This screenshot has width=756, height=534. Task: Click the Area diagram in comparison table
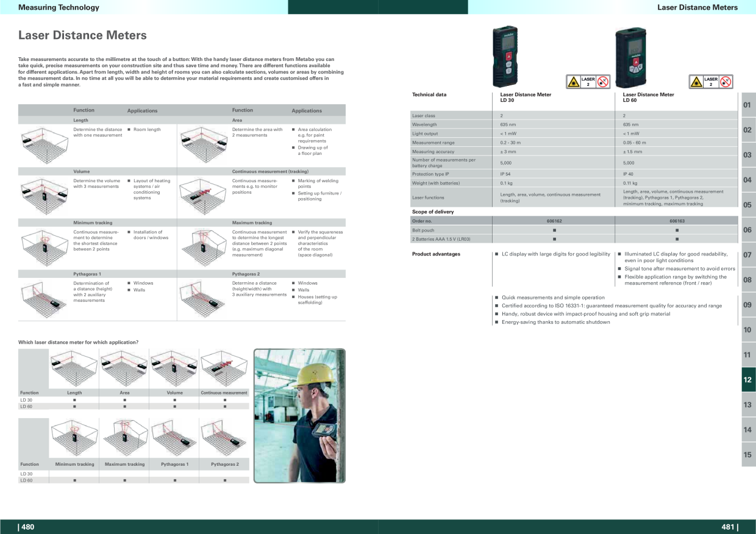[x=124, y=368]
